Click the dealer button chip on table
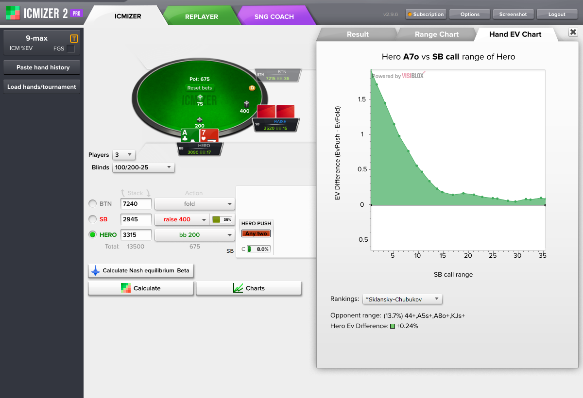Screen dimensions: 583x398 tap(252, 88)
